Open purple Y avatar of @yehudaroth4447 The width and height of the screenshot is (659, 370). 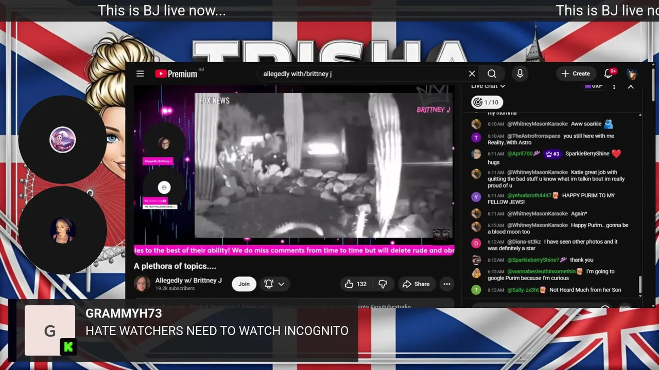tap(476, 197)
